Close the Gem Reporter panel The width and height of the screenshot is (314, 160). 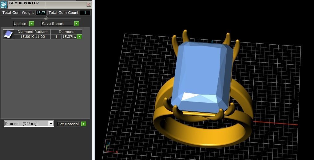click(89, 4)
